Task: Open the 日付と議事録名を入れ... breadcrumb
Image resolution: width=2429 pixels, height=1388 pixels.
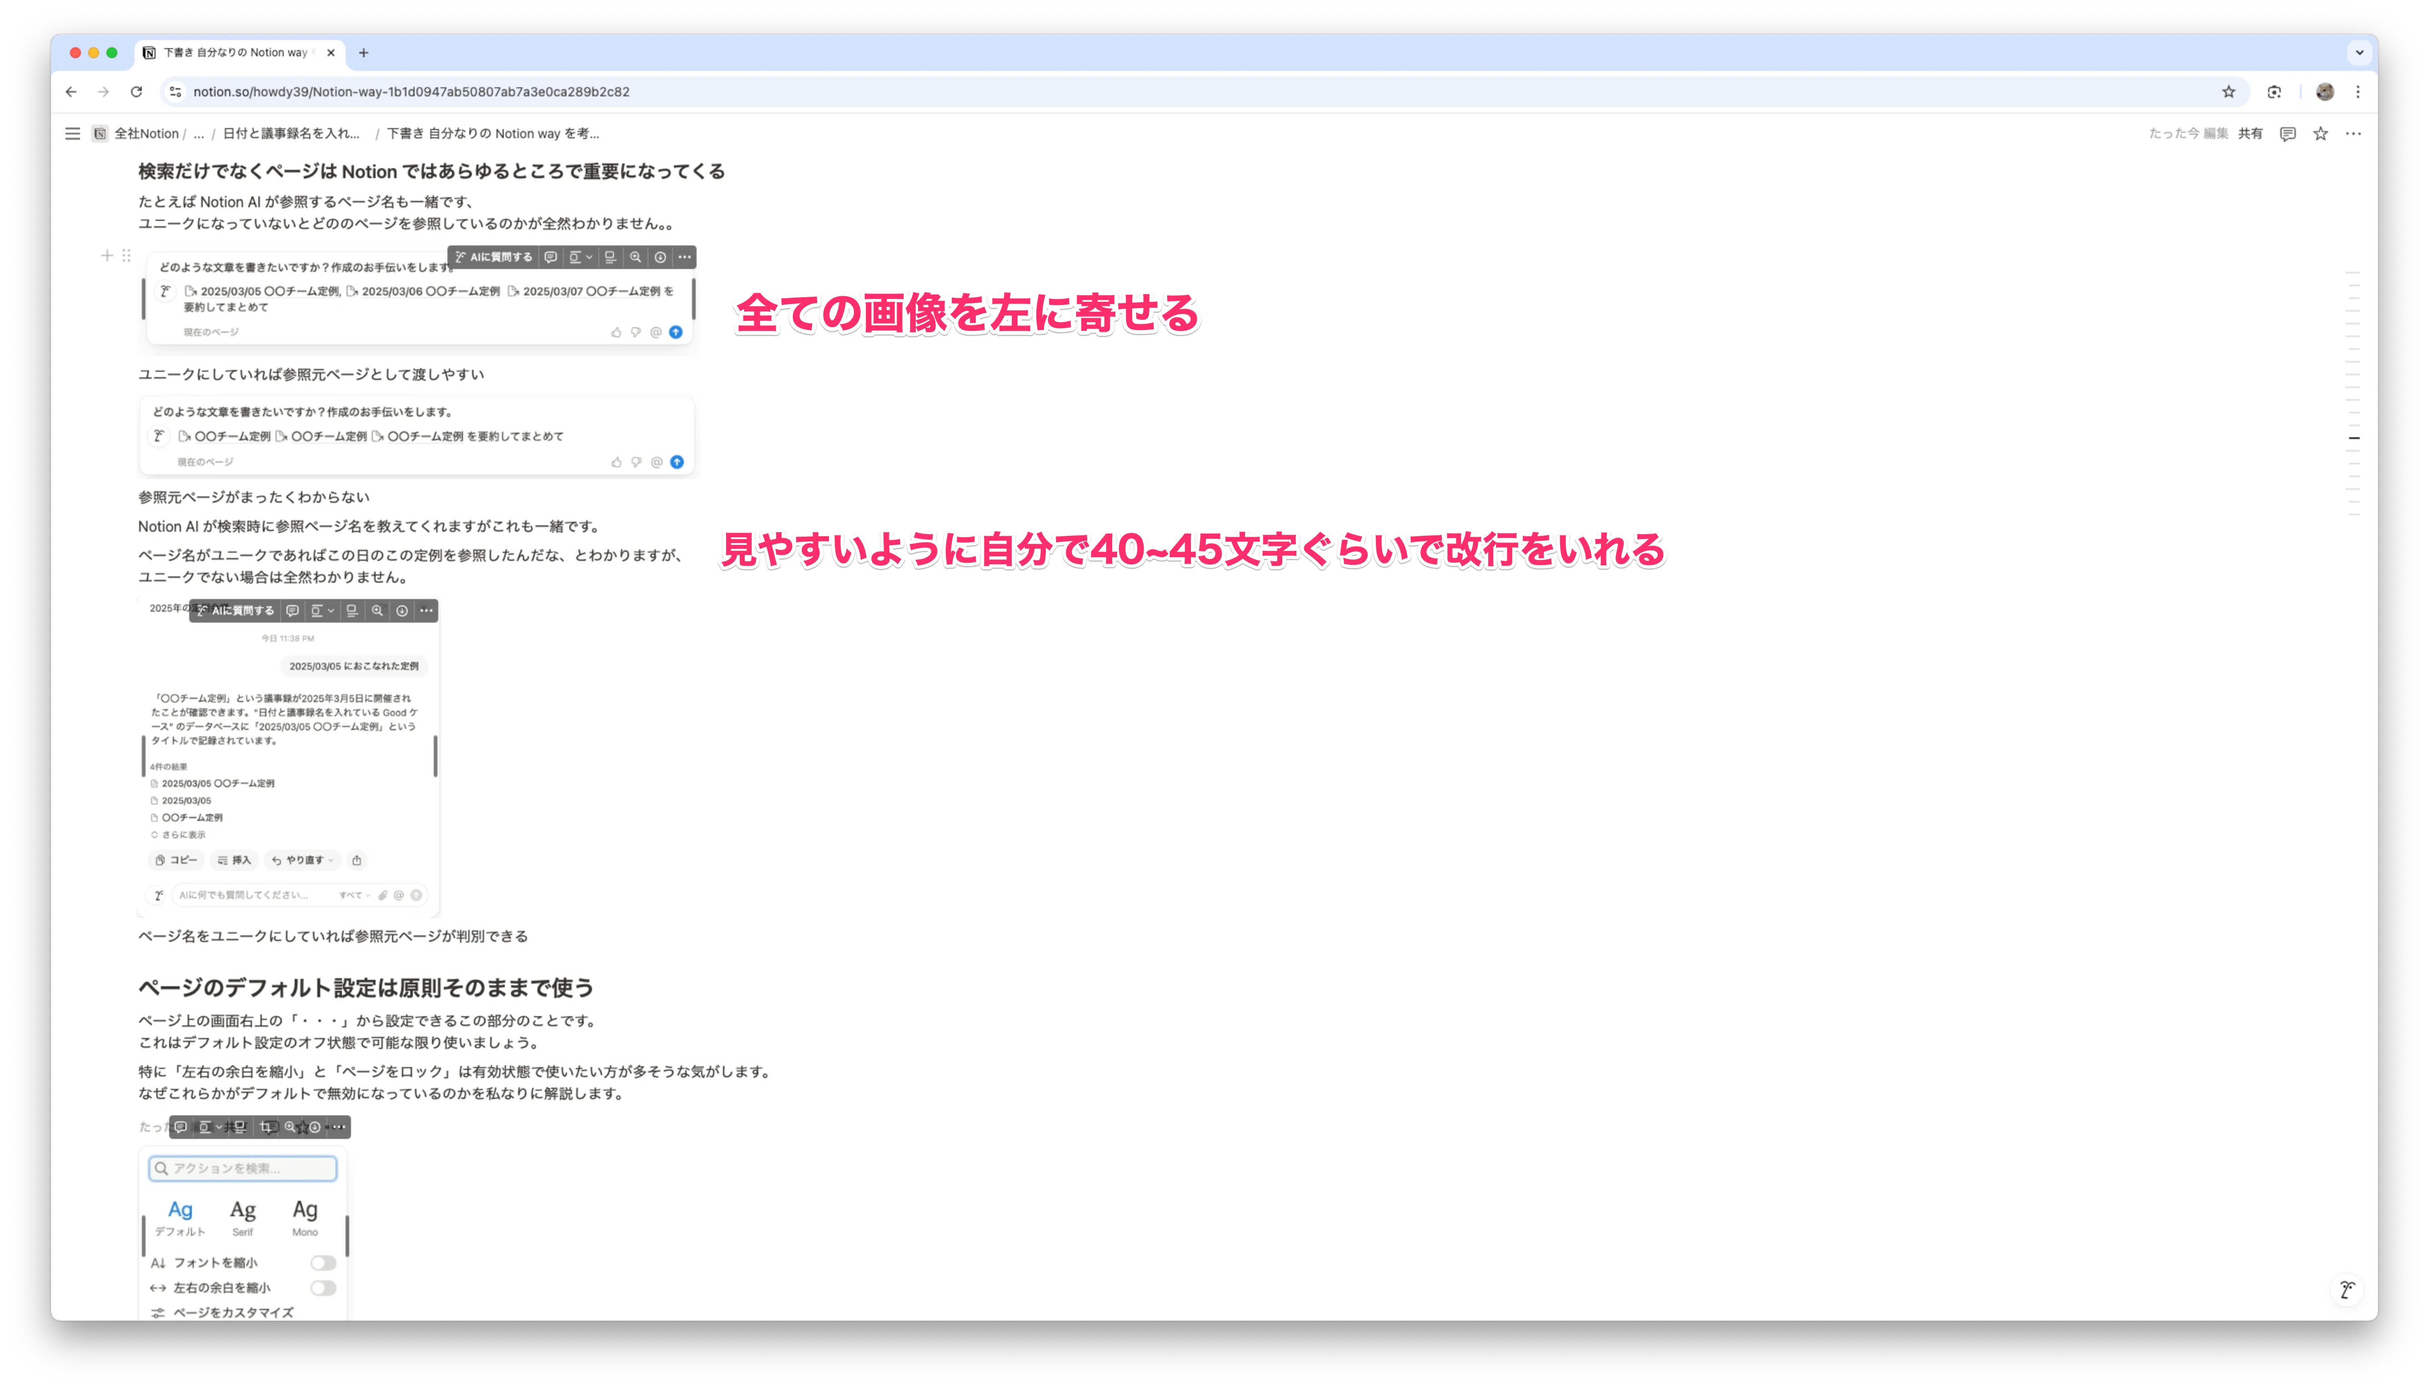Action: [x=292, y=134]
